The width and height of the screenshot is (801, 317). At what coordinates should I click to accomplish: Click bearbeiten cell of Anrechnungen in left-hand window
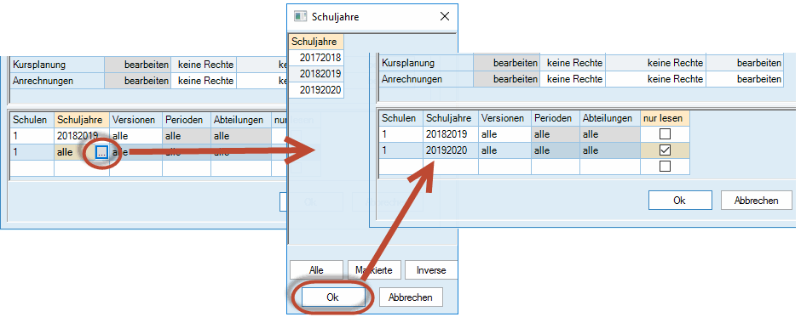click(x=137, y=81)
